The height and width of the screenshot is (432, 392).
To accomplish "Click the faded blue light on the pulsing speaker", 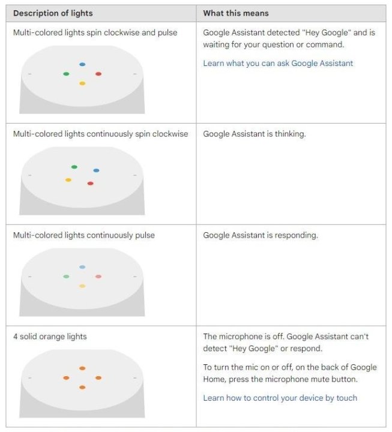I will pyautogui.click(x=82, y=267).
